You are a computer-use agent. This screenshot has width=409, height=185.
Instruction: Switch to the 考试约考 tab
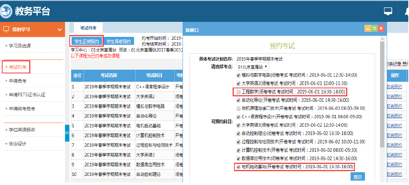[88, 28]
